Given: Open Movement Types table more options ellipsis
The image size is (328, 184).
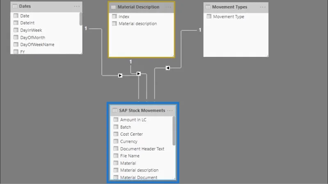Looking at the screenshot, I should tap(263, 7).
